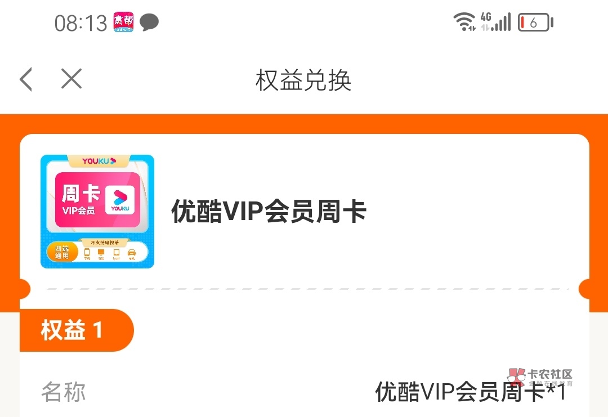The height and width of the screenshot is (417, 608).
Task: Tap the orange 四端通用 badge
Action: (62, 252)
